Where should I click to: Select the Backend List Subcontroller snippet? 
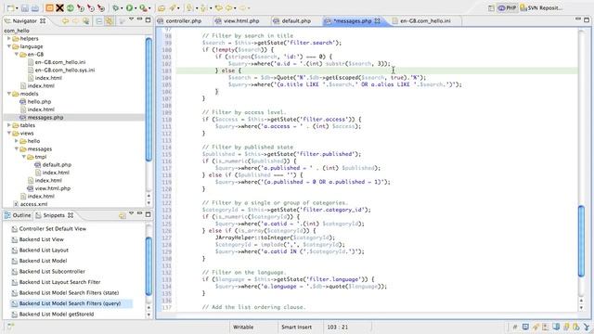(52, 272)
